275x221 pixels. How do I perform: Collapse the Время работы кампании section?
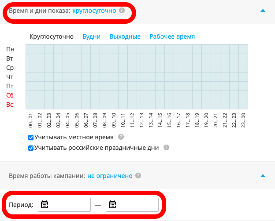click(263, 176)
